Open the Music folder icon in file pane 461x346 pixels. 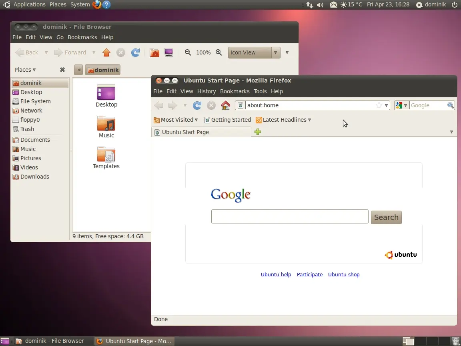coord(106,127)
